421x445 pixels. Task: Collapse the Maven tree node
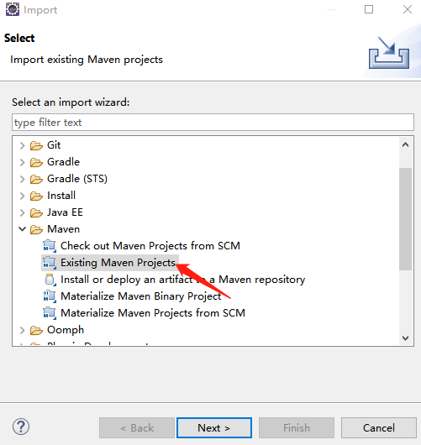tap(22, 229)
